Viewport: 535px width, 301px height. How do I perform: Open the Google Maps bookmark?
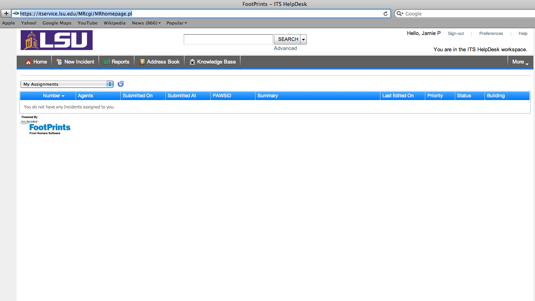(x=57, y=23)
